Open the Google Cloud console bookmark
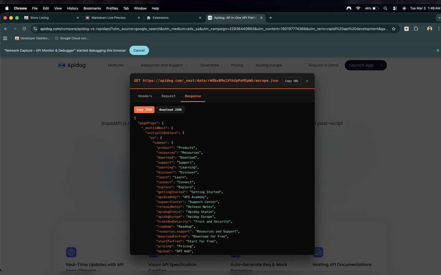 tap(72, 38)
